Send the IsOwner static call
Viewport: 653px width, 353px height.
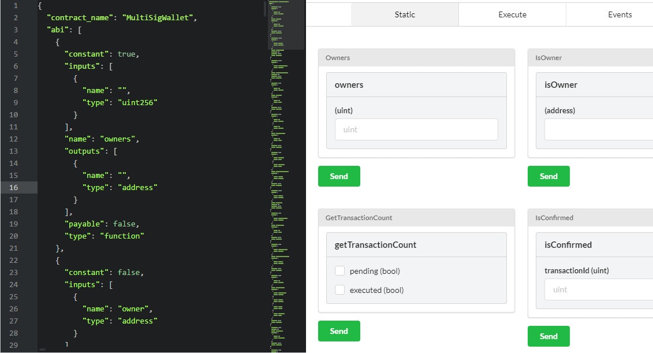tap(548, 176)
